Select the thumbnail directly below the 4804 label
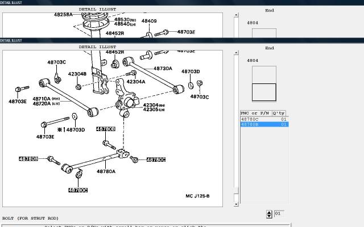Screen dimensions: 364x227 click(x=264, y=74)
